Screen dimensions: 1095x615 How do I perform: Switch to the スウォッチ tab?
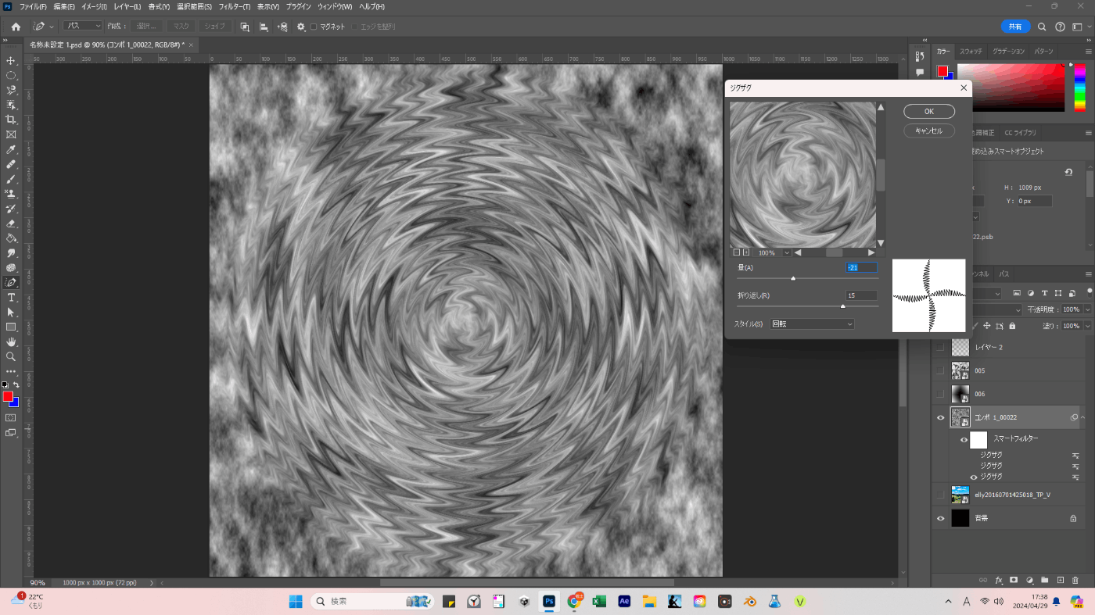[x=971, y=52]
